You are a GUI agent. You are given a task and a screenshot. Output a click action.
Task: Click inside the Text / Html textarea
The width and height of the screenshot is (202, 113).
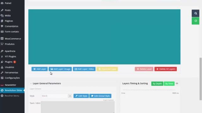[78, 107]
